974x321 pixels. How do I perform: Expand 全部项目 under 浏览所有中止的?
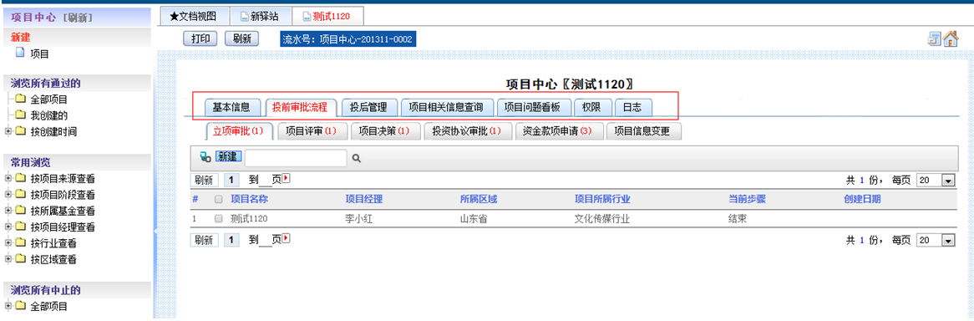point(8,307)
